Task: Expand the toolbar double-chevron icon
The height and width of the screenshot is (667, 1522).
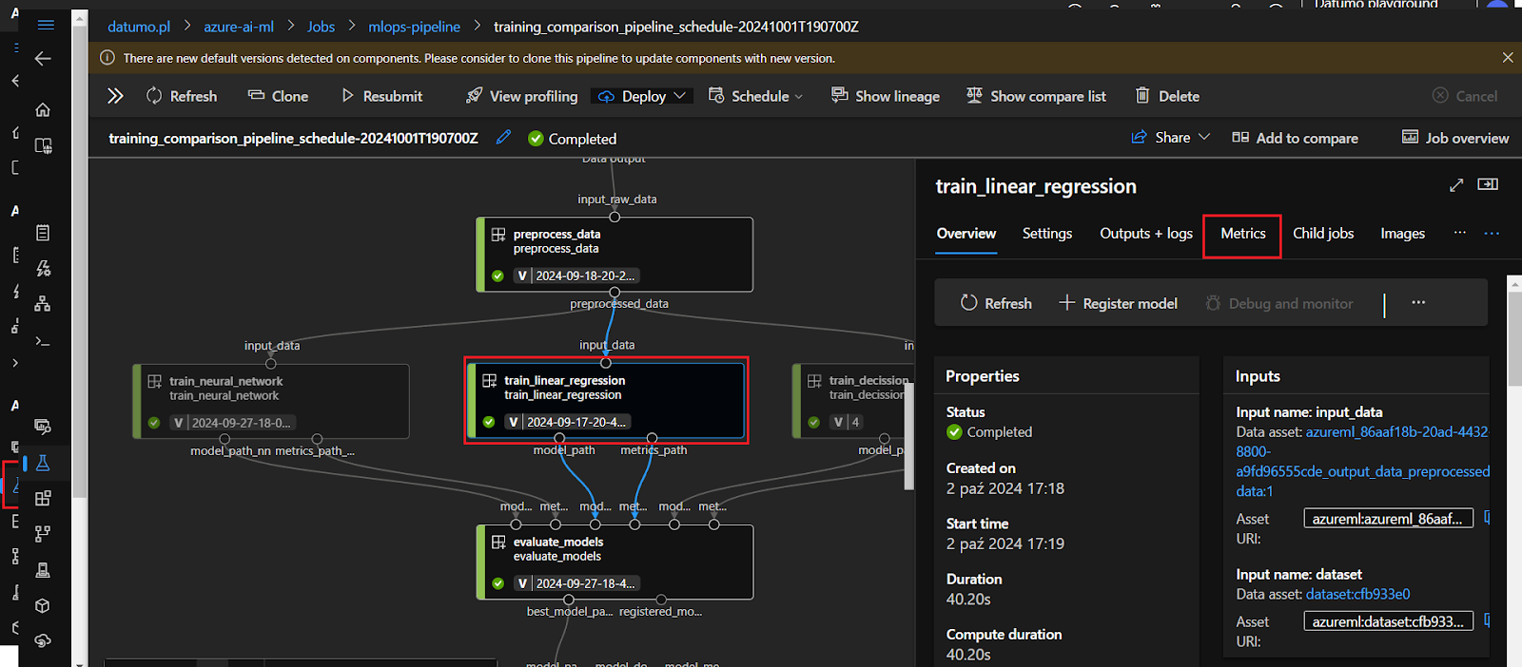Action: point(115,96)
